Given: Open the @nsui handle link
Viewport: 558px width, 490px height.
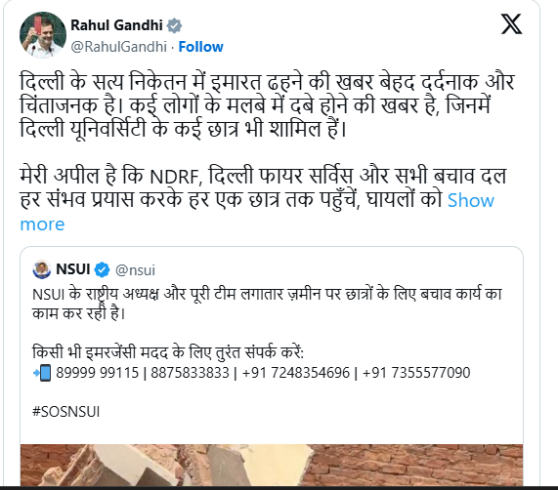Looking at the screenshot, I should (x=135, y=270).
